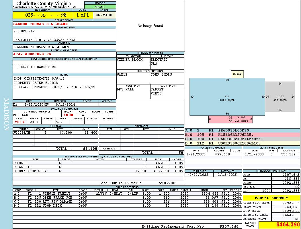Click the acres value 46.2400
This screenshot has height=229, width=301.
click(x=104, y=15)
